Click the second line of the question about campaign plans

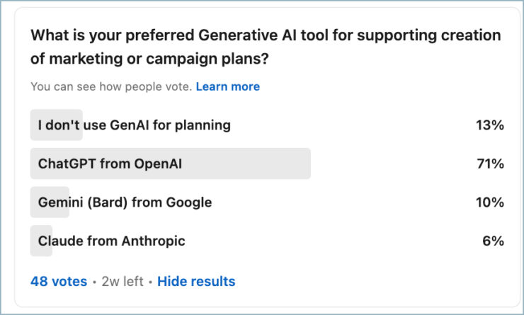click(149, 59)
